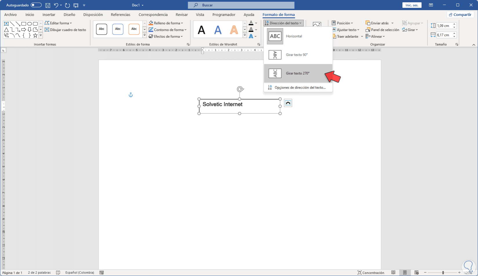Collapse the ribbon with the chevron

(474, 45)
